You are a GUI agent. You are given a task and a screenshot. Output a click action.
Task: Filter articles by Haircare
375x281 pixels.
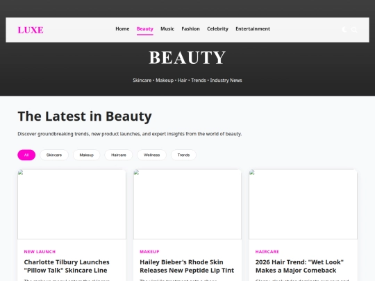[x=119, y=155]
